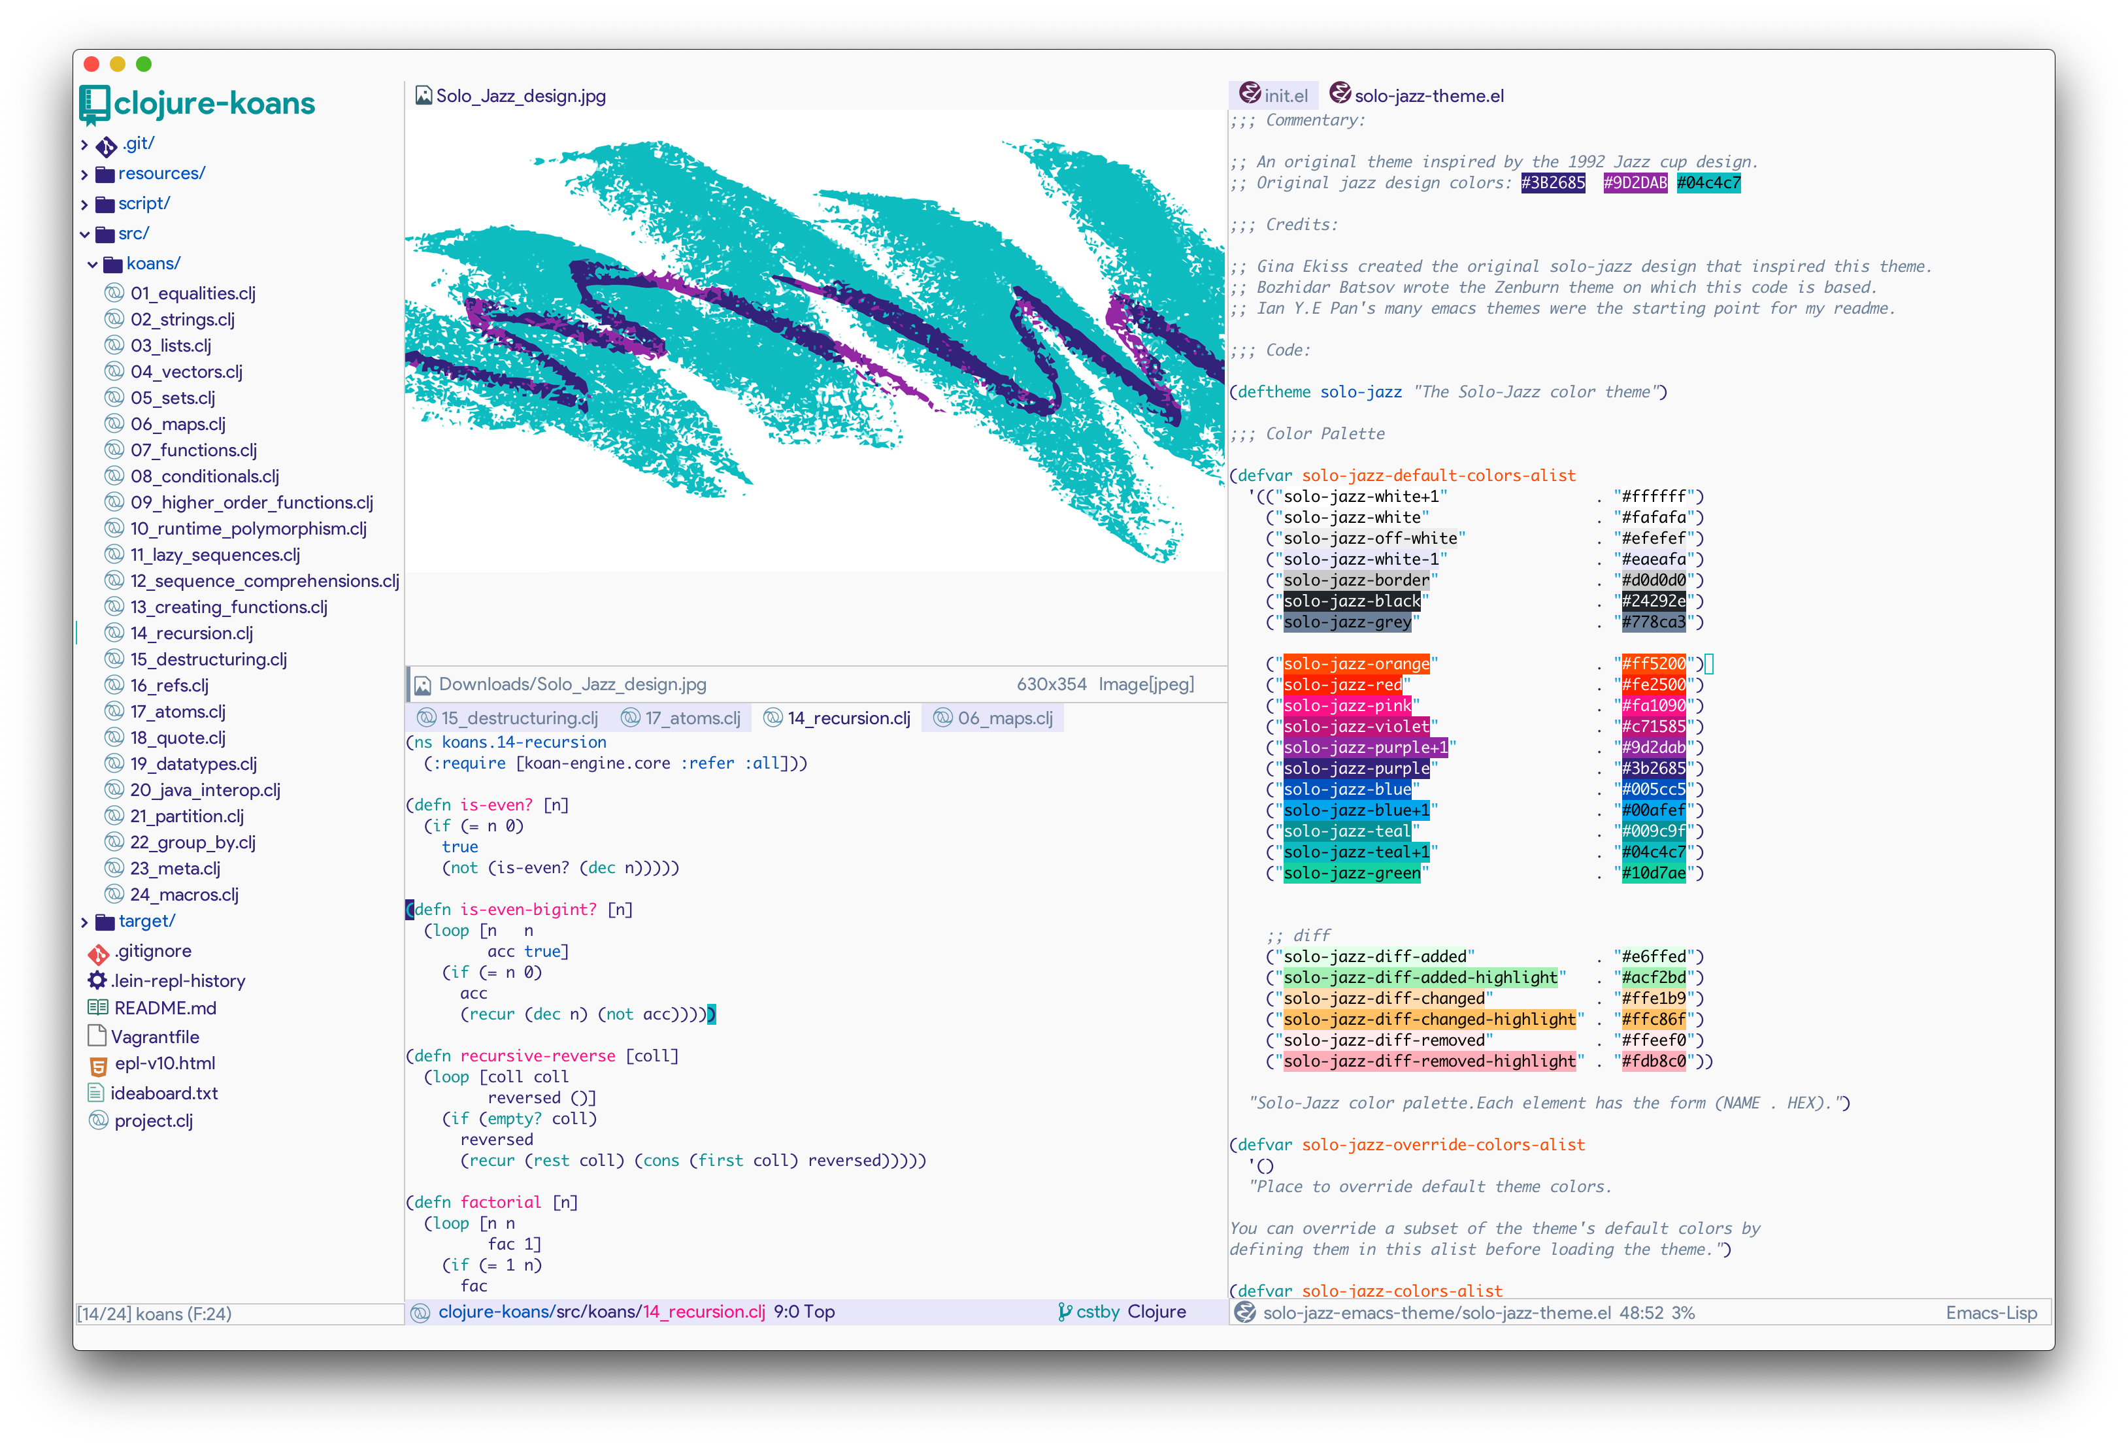The height and width of the screenshot is (1447, 2128).
Task: Click the HTML5 icon beside epl-v10.html
Action: pos(98,1065)
